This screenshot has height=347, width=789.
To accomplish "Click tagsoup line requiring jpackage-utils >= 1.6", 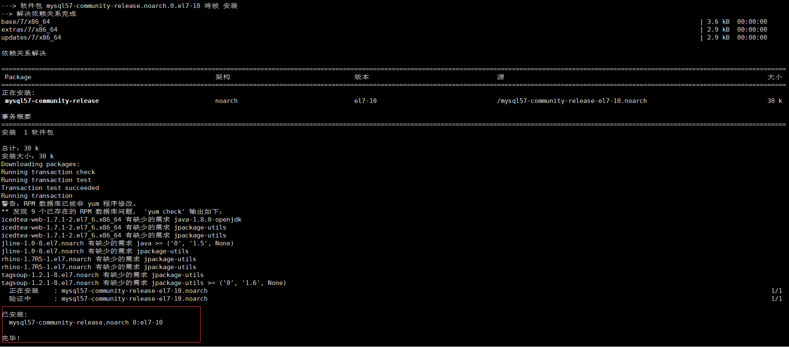I will pos(144,283).
